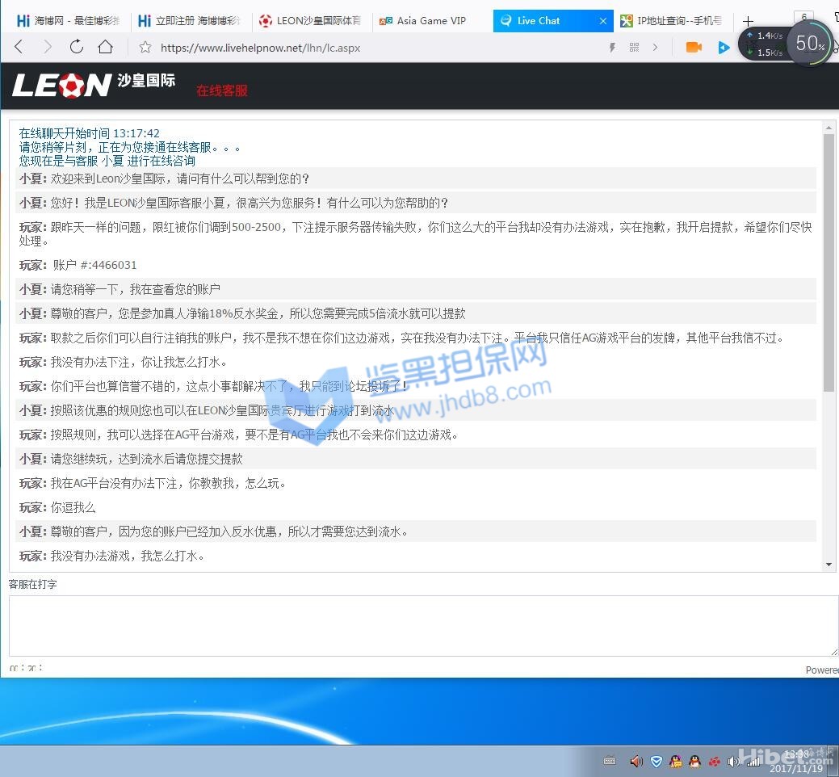
Task: Click the LEON沙皇国际 logo
Action: [93, 84]
